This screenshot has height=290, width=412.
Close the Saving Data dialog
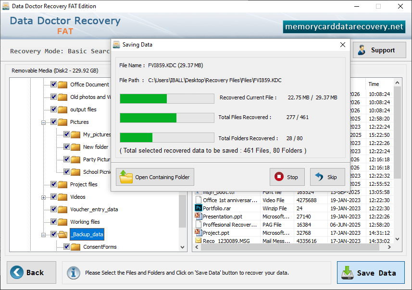(x=343, y=45)
